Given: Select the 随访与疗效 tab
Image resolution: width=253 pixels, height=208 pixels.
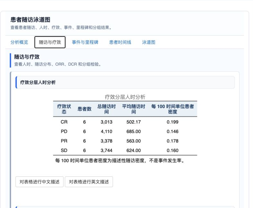Looking at the screenshot, I should [50, 42].
